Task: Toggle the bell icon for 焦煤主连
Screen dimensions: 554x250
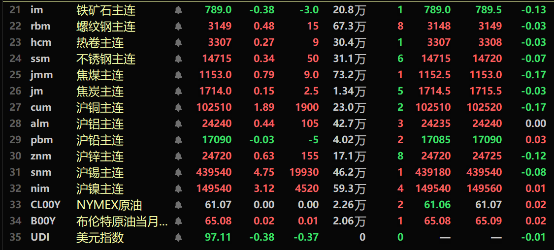Action: pos(178,75)
